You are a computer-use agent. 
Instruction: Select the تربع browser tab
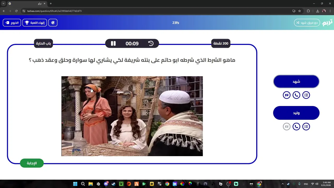tap(27, 3)
